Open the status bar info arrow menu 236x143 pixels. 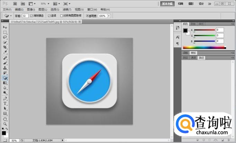[x=62, y=140]
